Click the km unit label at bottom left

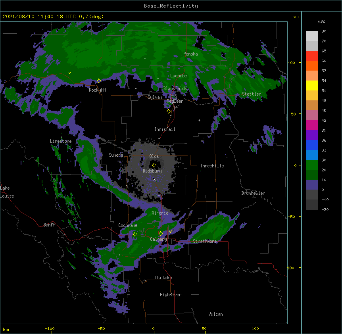pos(6,329)
